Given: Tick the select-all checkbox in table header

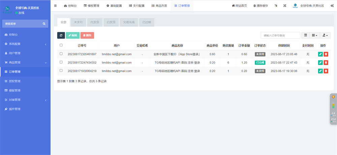Looking at the screenshot, I should pos(61,45).
